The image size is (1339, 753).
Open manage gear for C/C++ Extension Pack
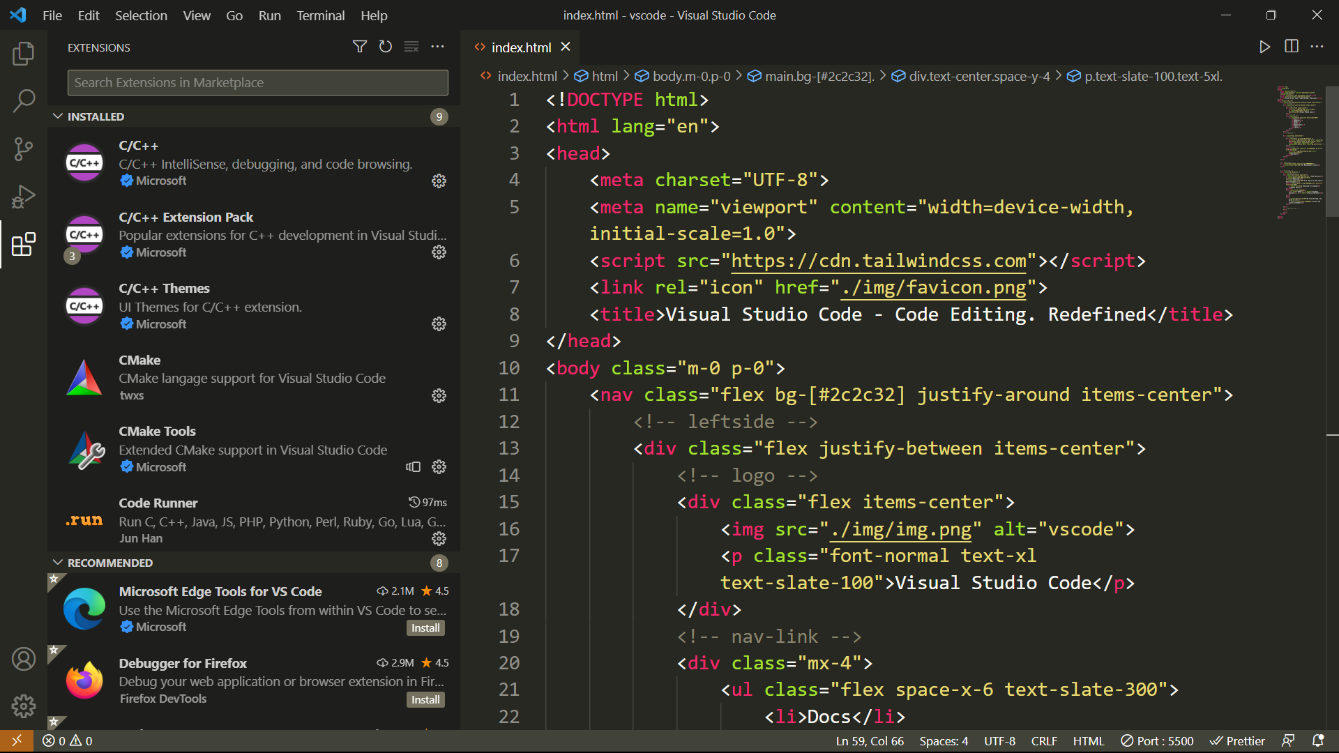click(439, 252)
